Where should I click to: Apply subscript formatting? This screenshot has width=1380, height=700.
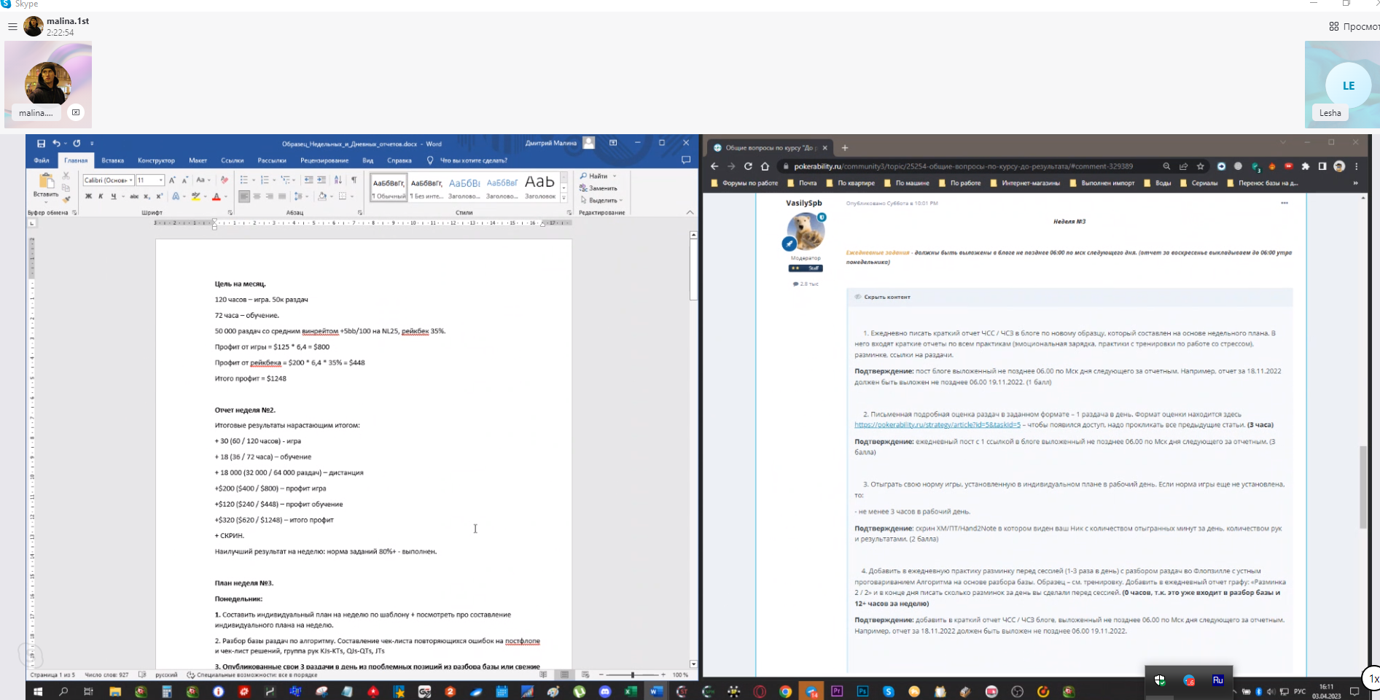click(147, 196)
